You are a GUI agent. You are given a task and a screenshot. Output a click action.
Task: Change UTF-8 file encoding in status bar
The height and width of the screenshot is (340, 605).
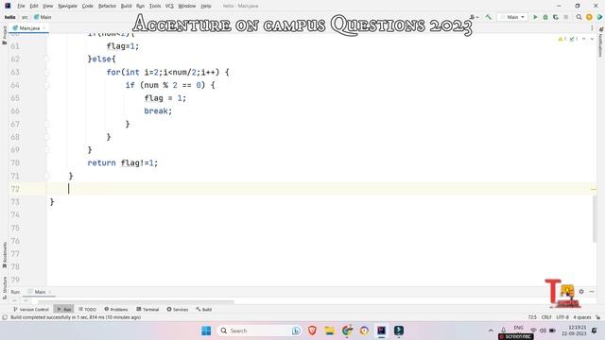pyautogui.click(x=562, y=317)
